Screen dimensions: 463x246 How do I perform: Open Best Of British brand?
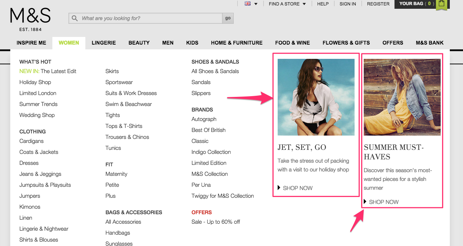click(208, 130)
